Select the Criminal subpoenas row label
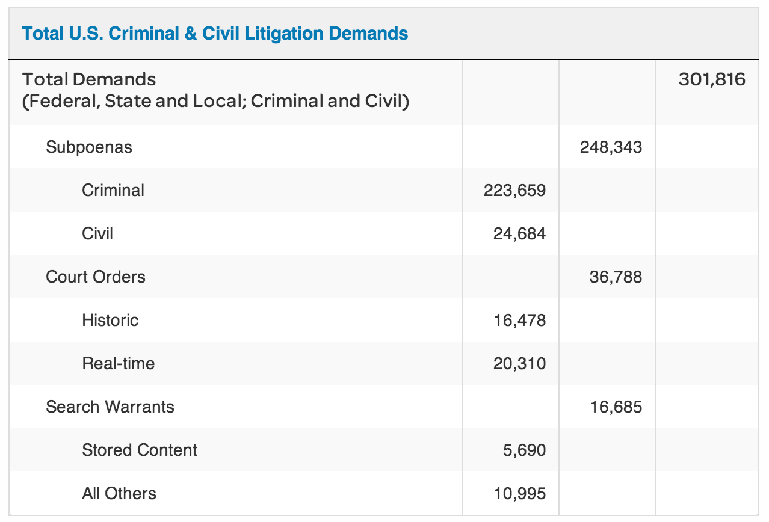 coord(113,190)
